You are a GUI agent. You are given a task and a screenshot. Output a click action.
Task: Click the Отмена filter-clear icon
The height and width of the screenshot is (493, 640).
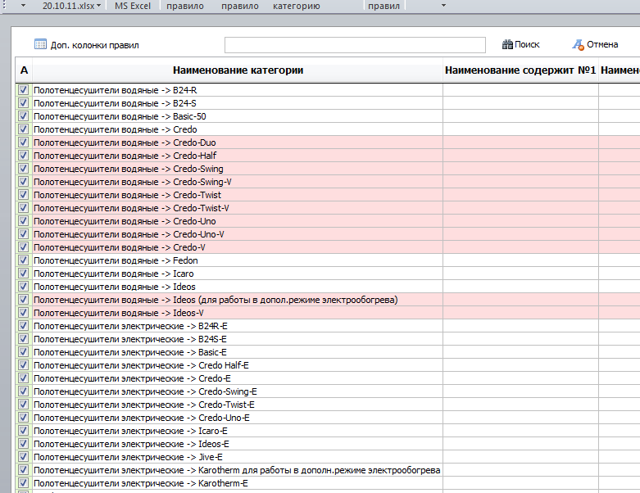pos(578,44)
